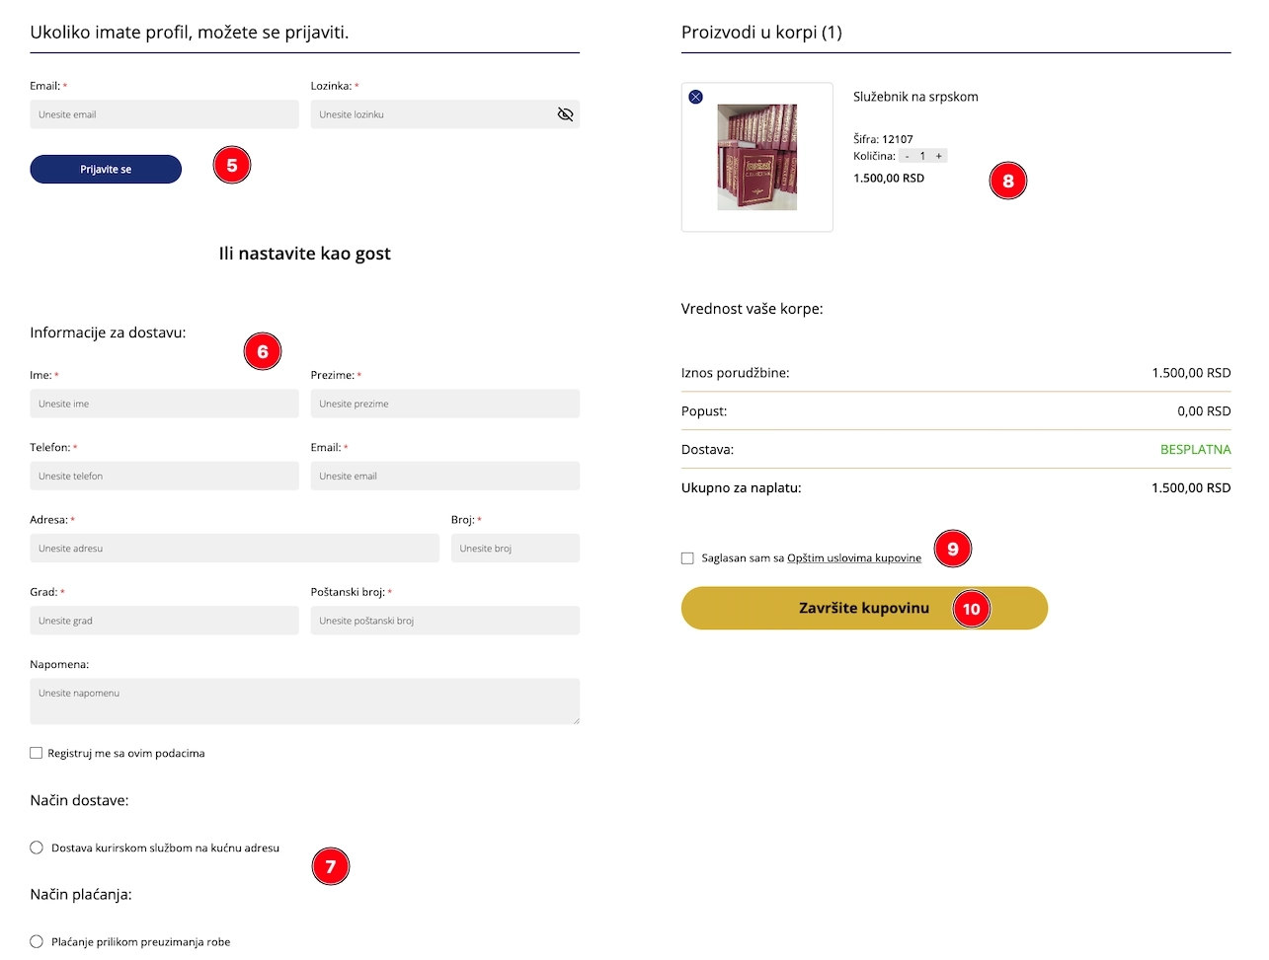1269x960 pixels.
Task: Open the Službenik book product thumbnail
Action: (756, 158)
